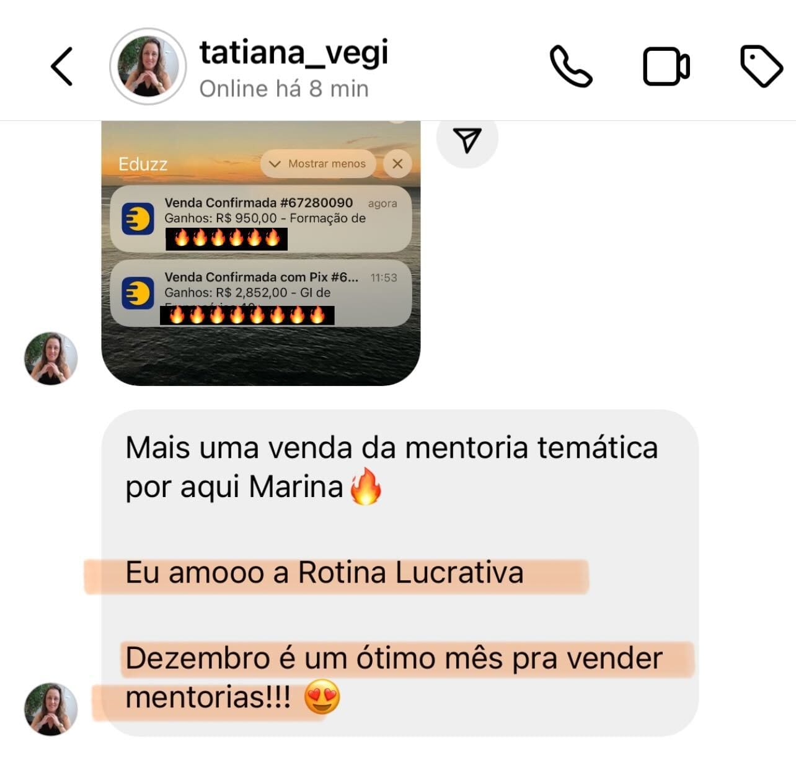Tap sender avatar beside image message

(x=51, y=359)
